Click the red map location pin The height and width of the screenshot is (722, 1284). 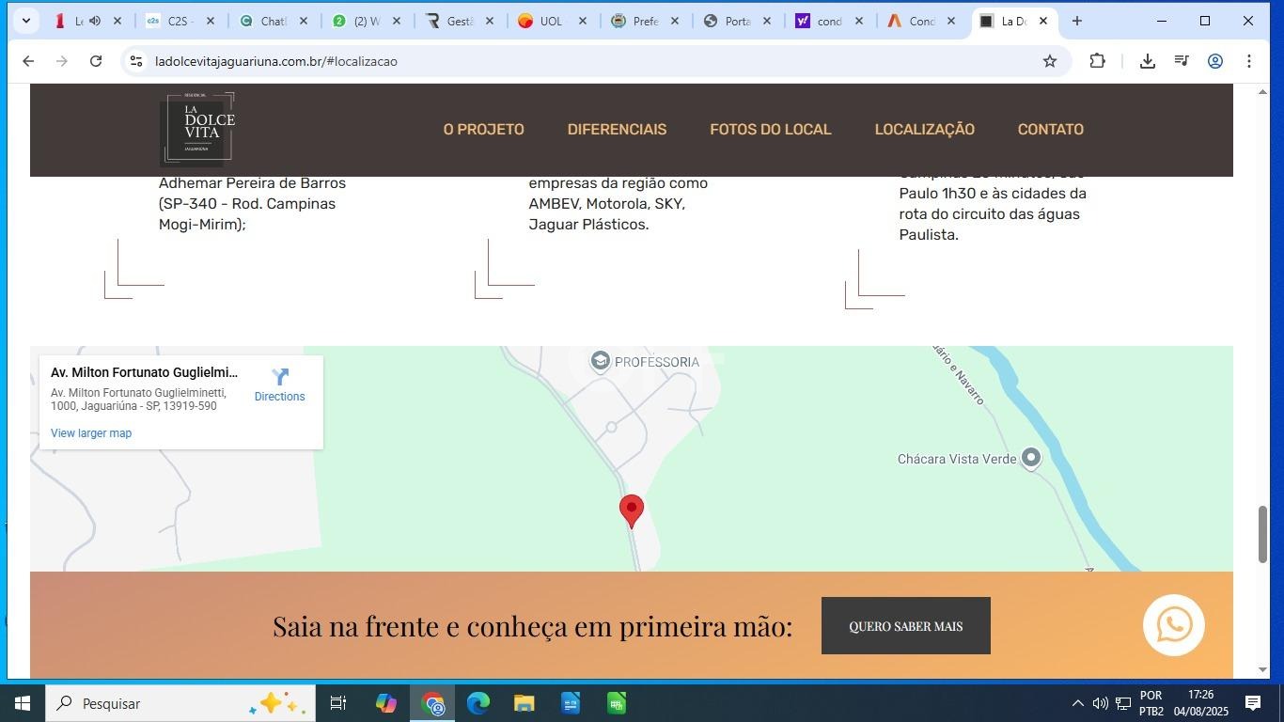pyautogui.click(x=632, y=510)
